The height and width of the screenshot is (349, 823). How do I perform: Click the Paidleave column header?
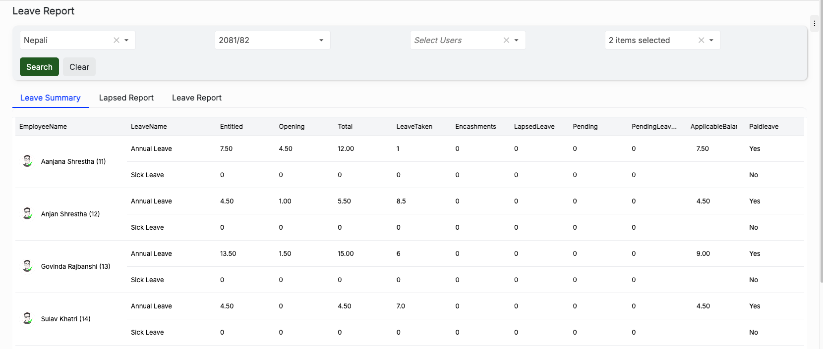(764, 127)
